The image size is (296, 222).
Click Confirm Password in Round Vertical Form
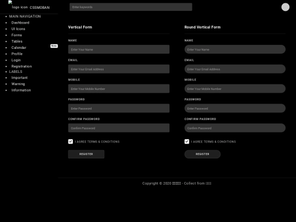(x=235, y=128)
